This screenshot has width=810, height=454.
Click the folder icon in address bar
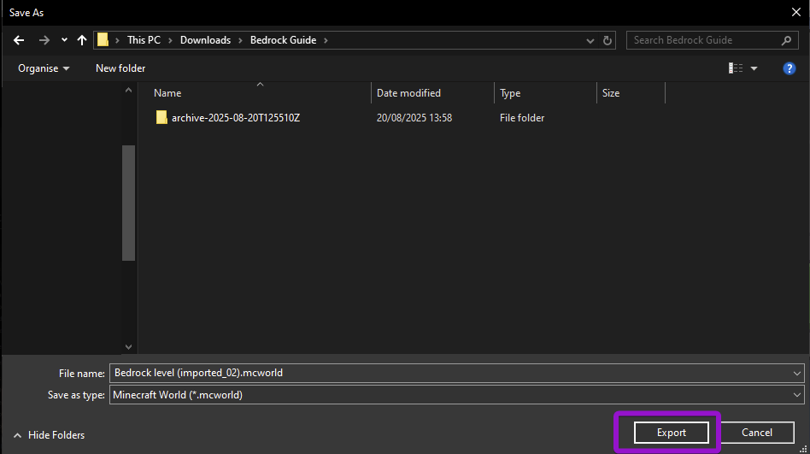(103, 40)
